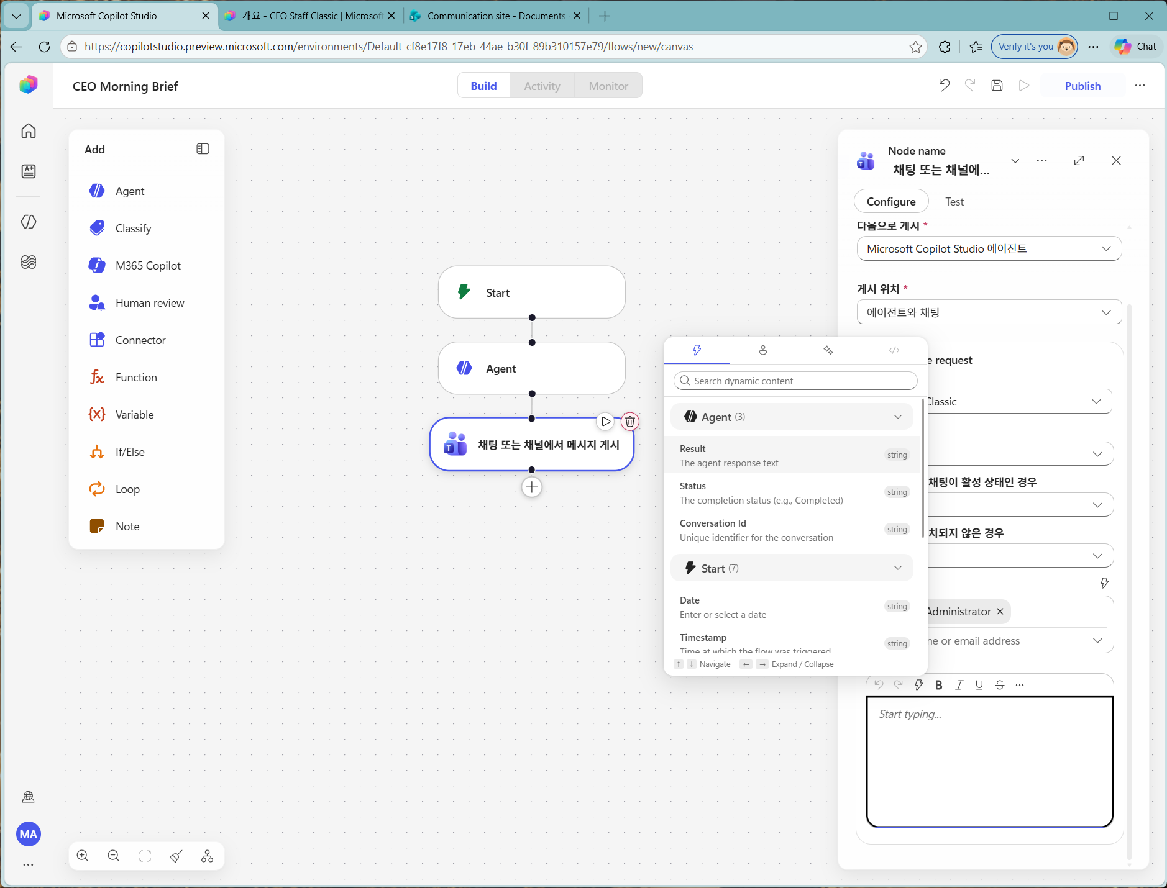
Task: Add a Function node
Action: click(147, 377)
